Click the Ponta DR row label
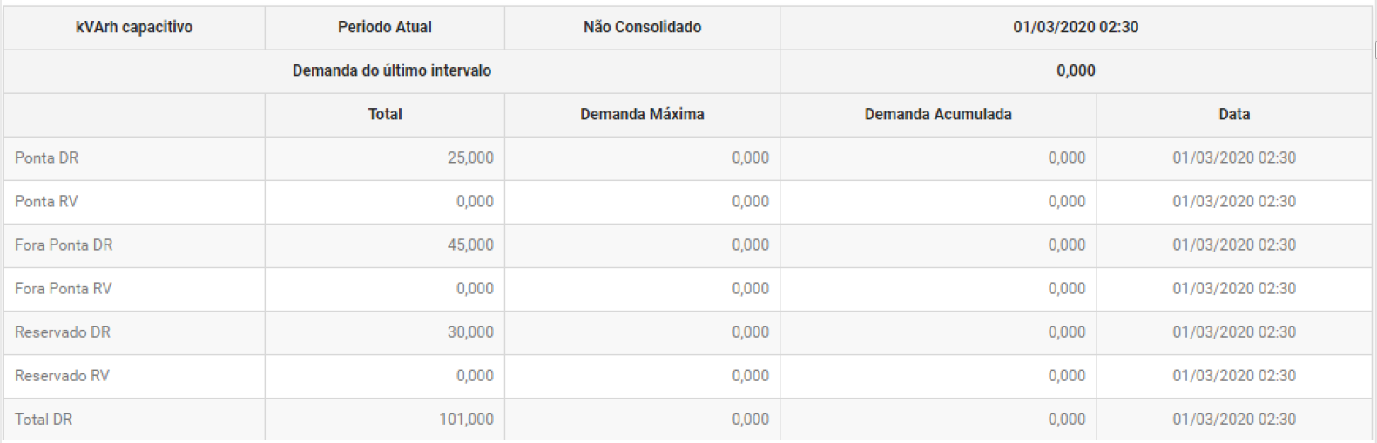Screen dimensions: 1377x443 [47, 158]
